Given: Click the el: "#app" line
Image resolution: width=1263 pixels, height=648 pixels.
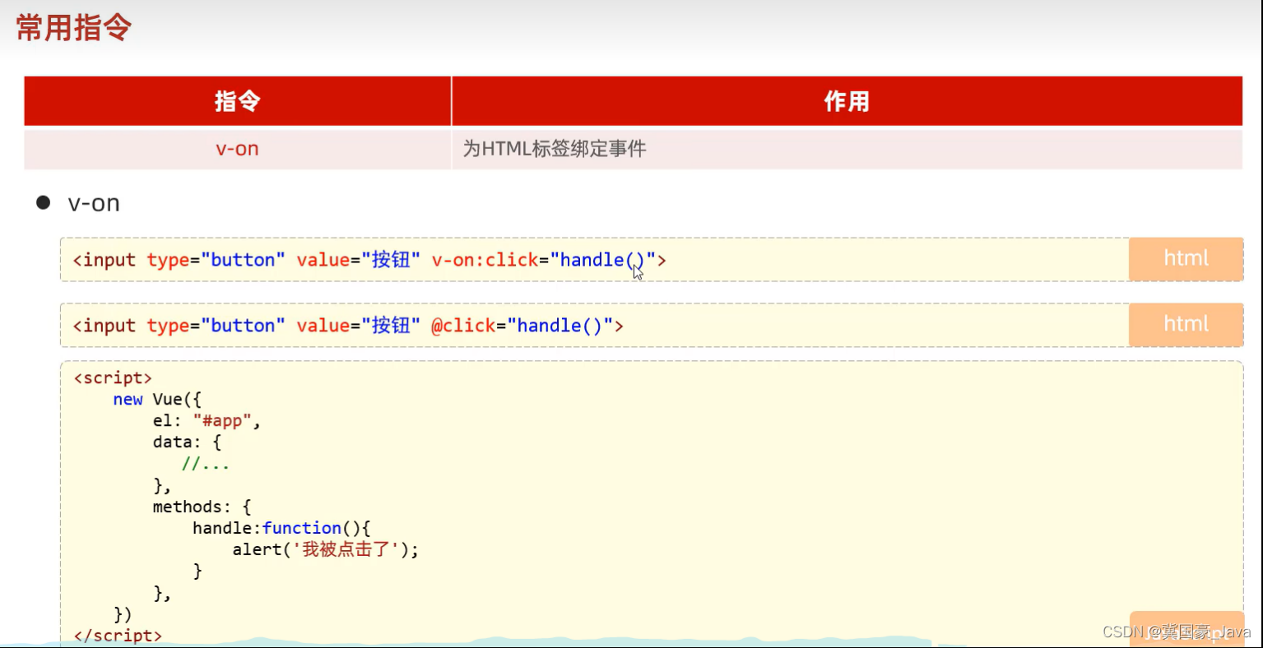Looking at the screenshot, I should 207,421.
